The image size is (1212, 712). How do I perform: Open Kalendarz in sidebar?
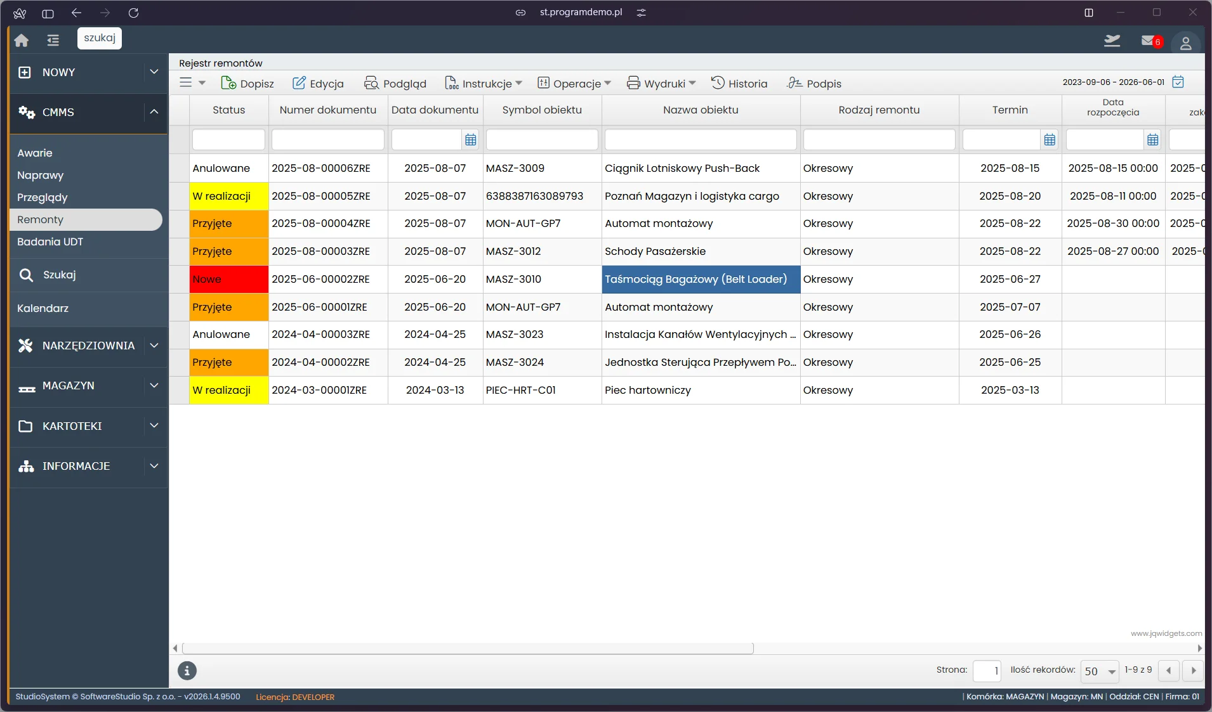point(43,308)
